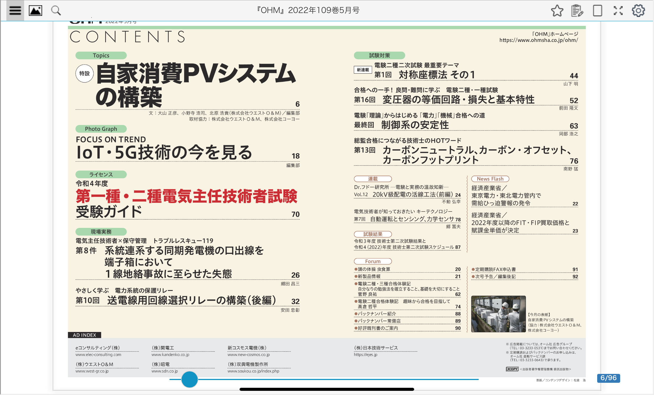Viewport: 654px width, 395px height.
Task: Toggle favorite star for current page
Action: [558, 11]
